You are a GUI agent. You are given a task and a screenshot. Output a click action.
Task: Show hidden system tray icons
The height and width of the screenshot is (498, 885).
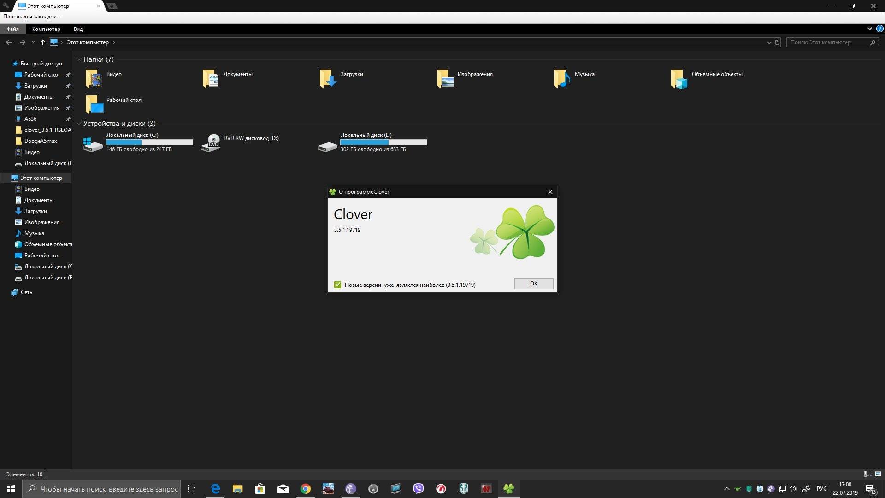point(727,489)
